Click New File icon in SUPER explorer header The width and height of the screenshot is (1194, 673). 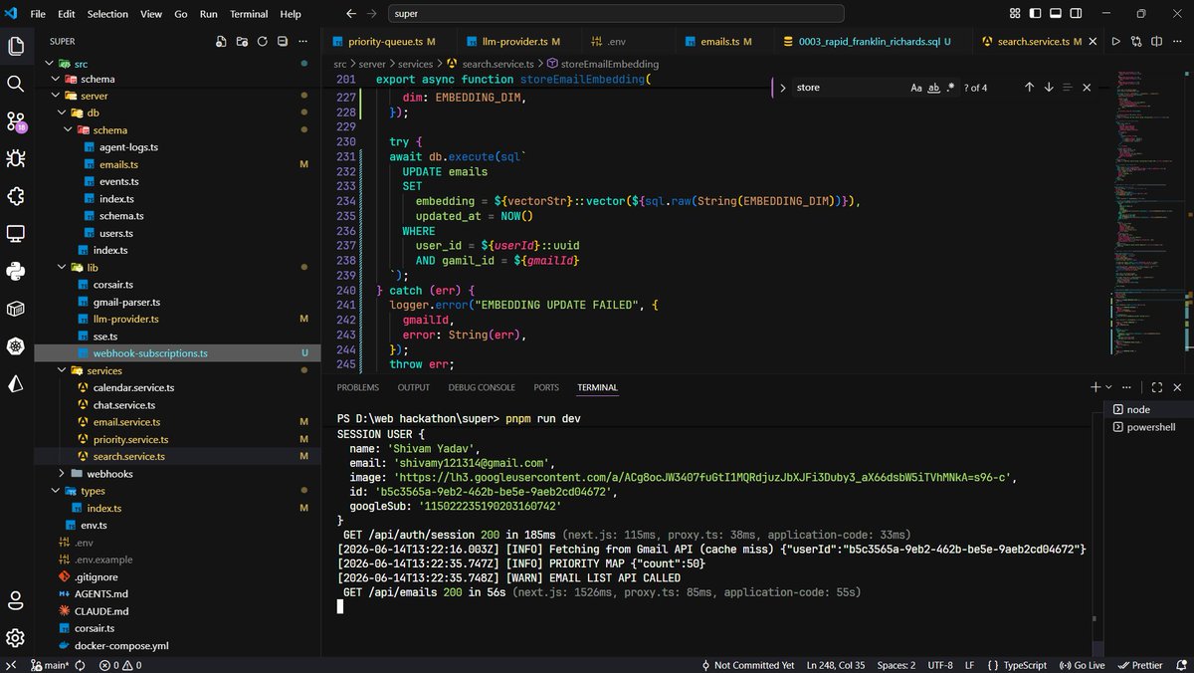coord(221,42)
